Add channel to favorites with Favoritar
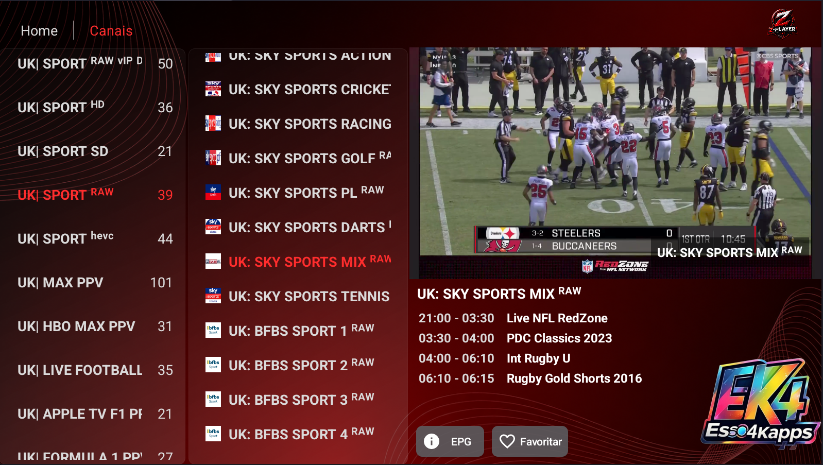The height and width of the screenshot is (465, 823). (x=530, y=441)
